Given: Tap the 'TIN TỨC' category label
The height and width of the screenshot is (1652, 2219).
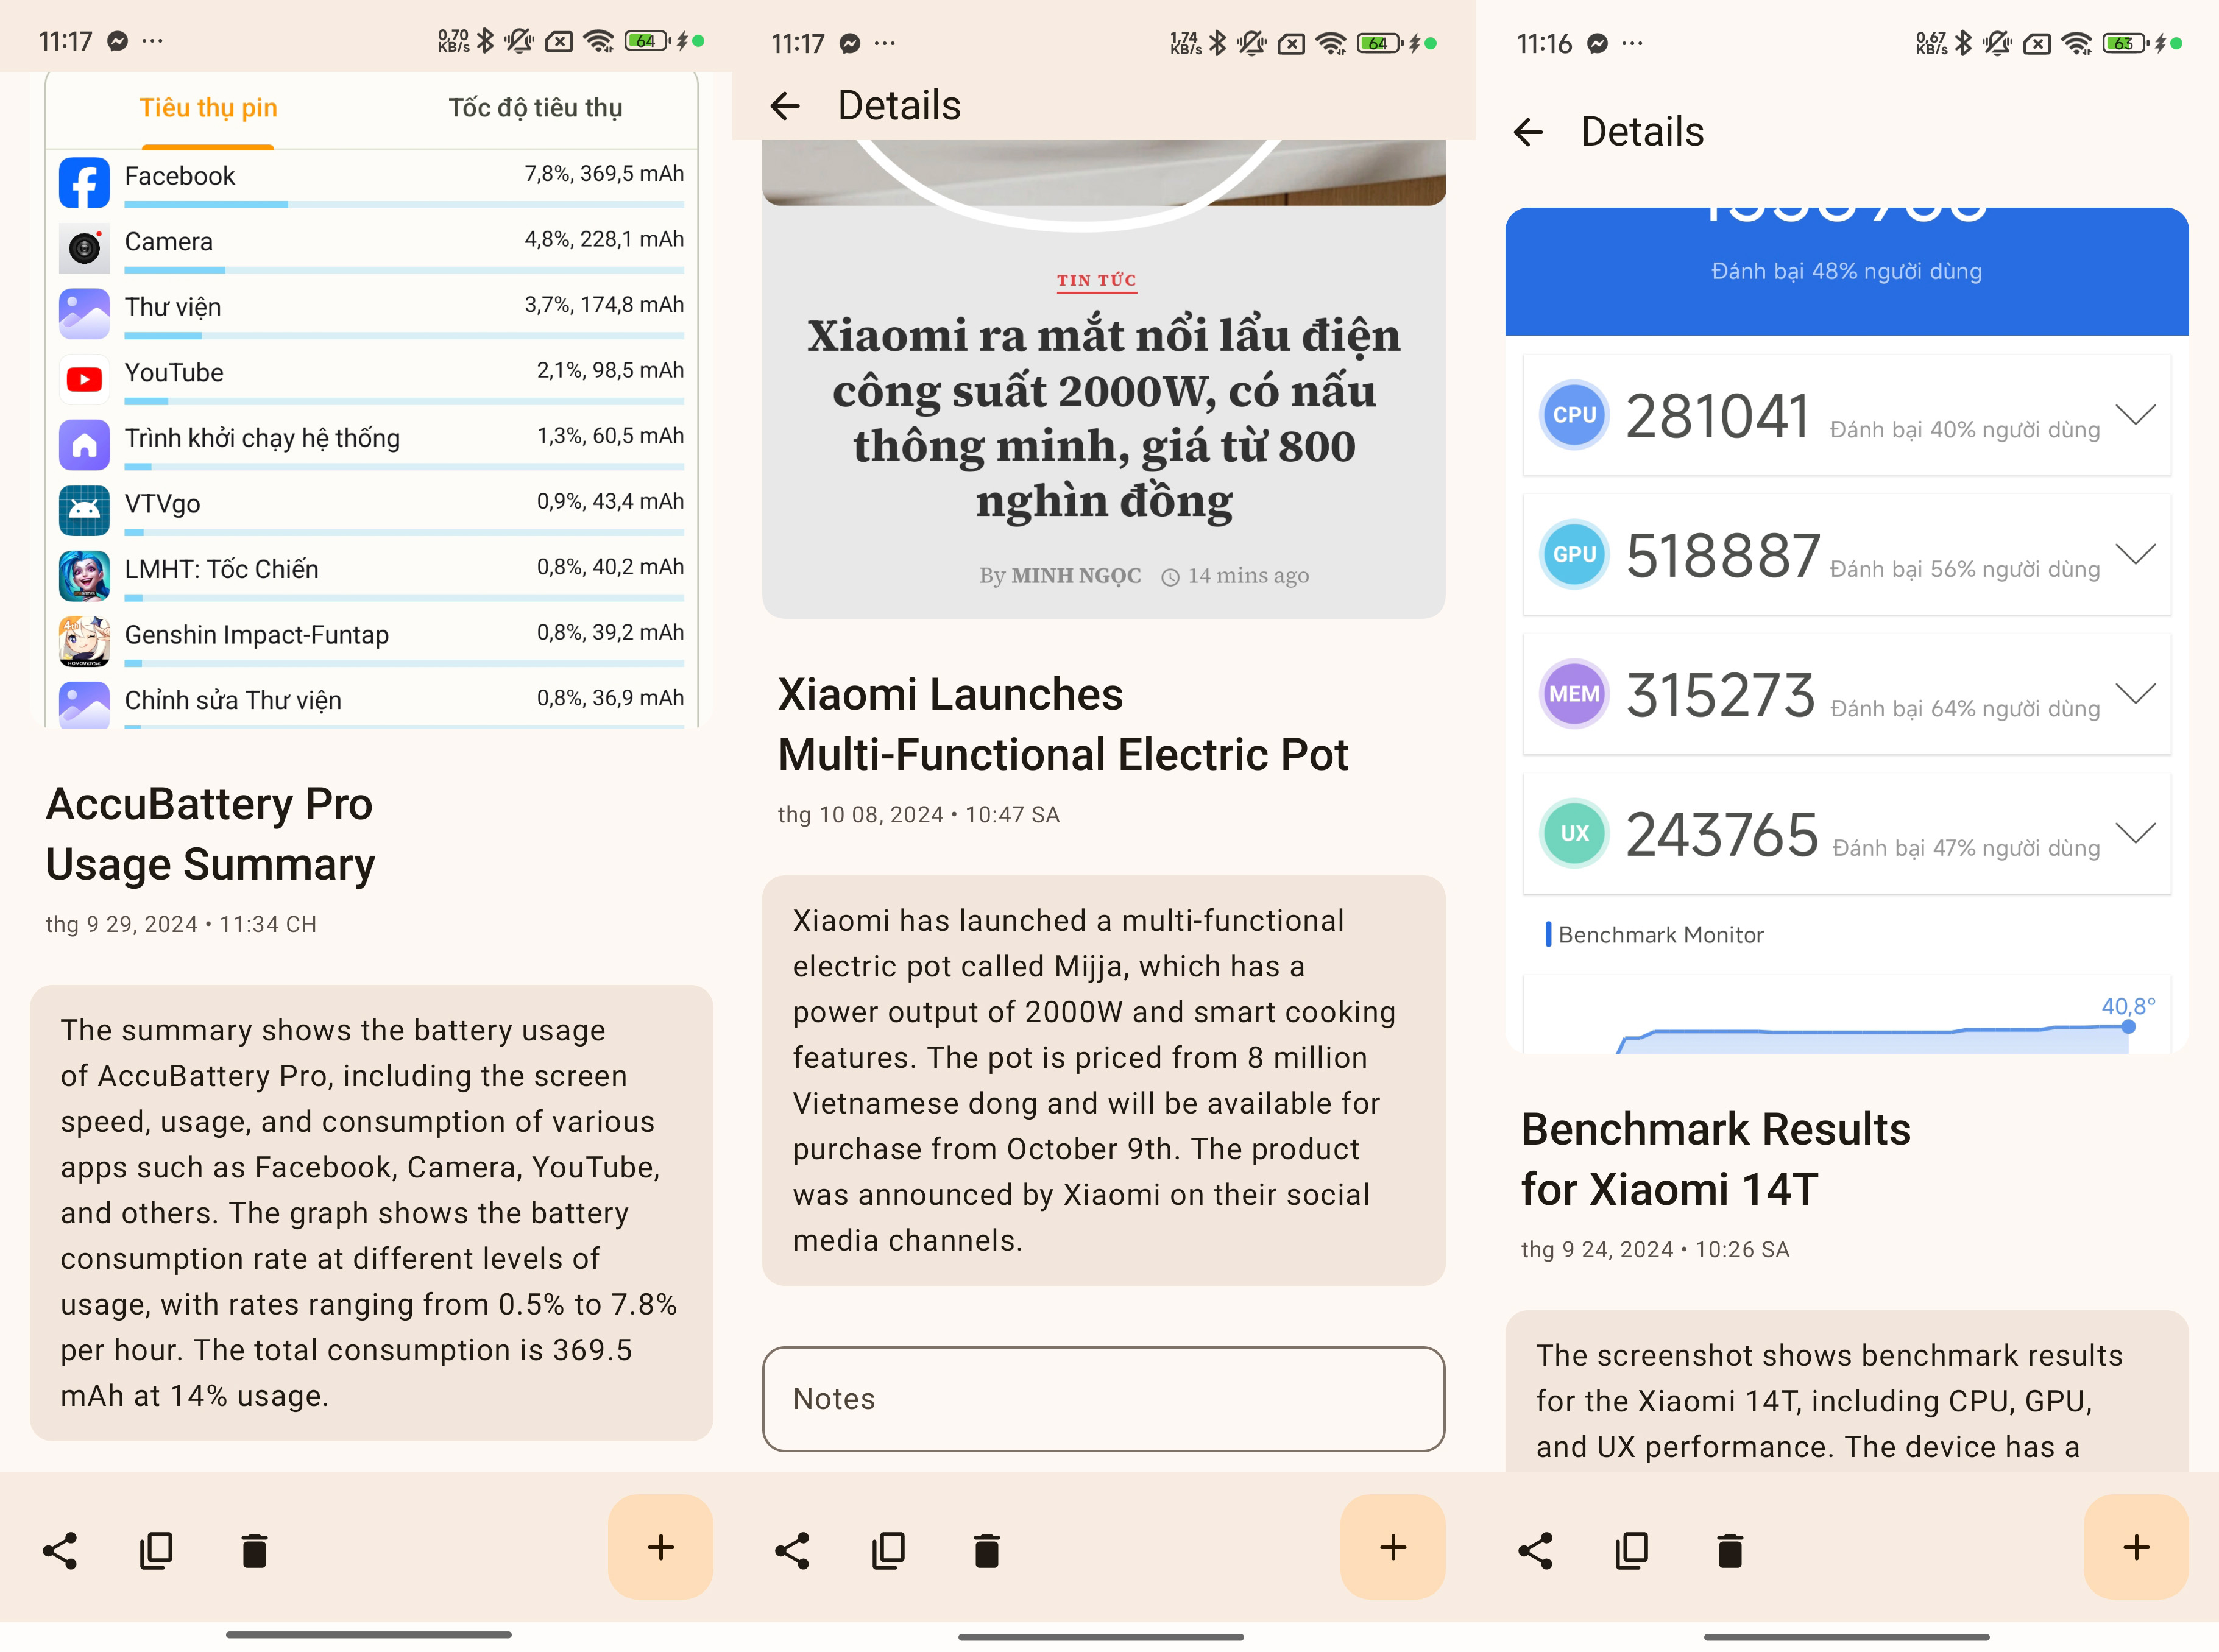Looking at the screenshot, I should pyautogui.click(x=1096, y=281).
